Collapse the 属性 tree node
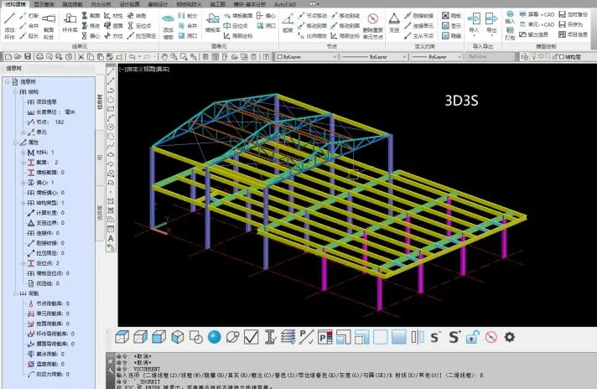 [x=15, y=143]
